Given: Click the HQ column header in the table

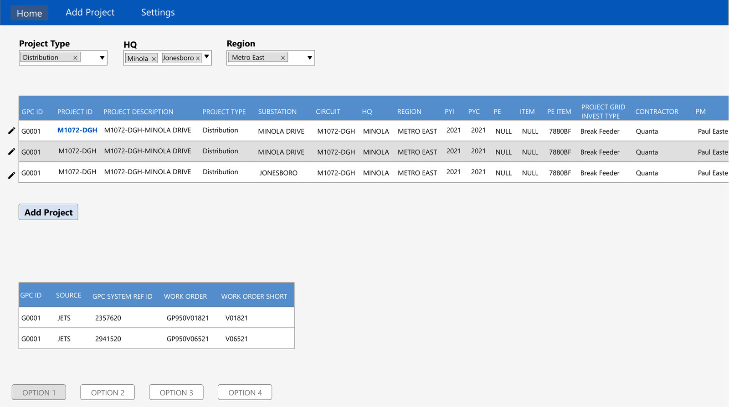Looking at the screenshot, I should (367, 112).
